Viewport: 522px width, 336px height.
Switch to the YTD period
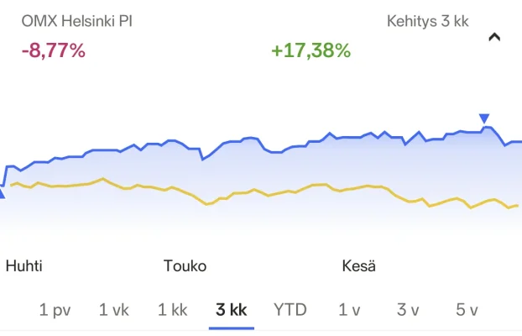point(290,310)
